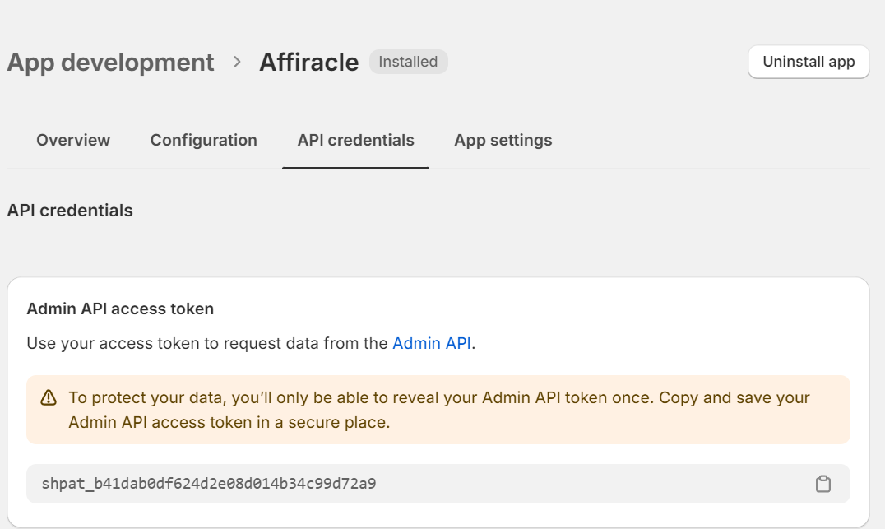Click the warning triangle icon in banner

(49, 398)
